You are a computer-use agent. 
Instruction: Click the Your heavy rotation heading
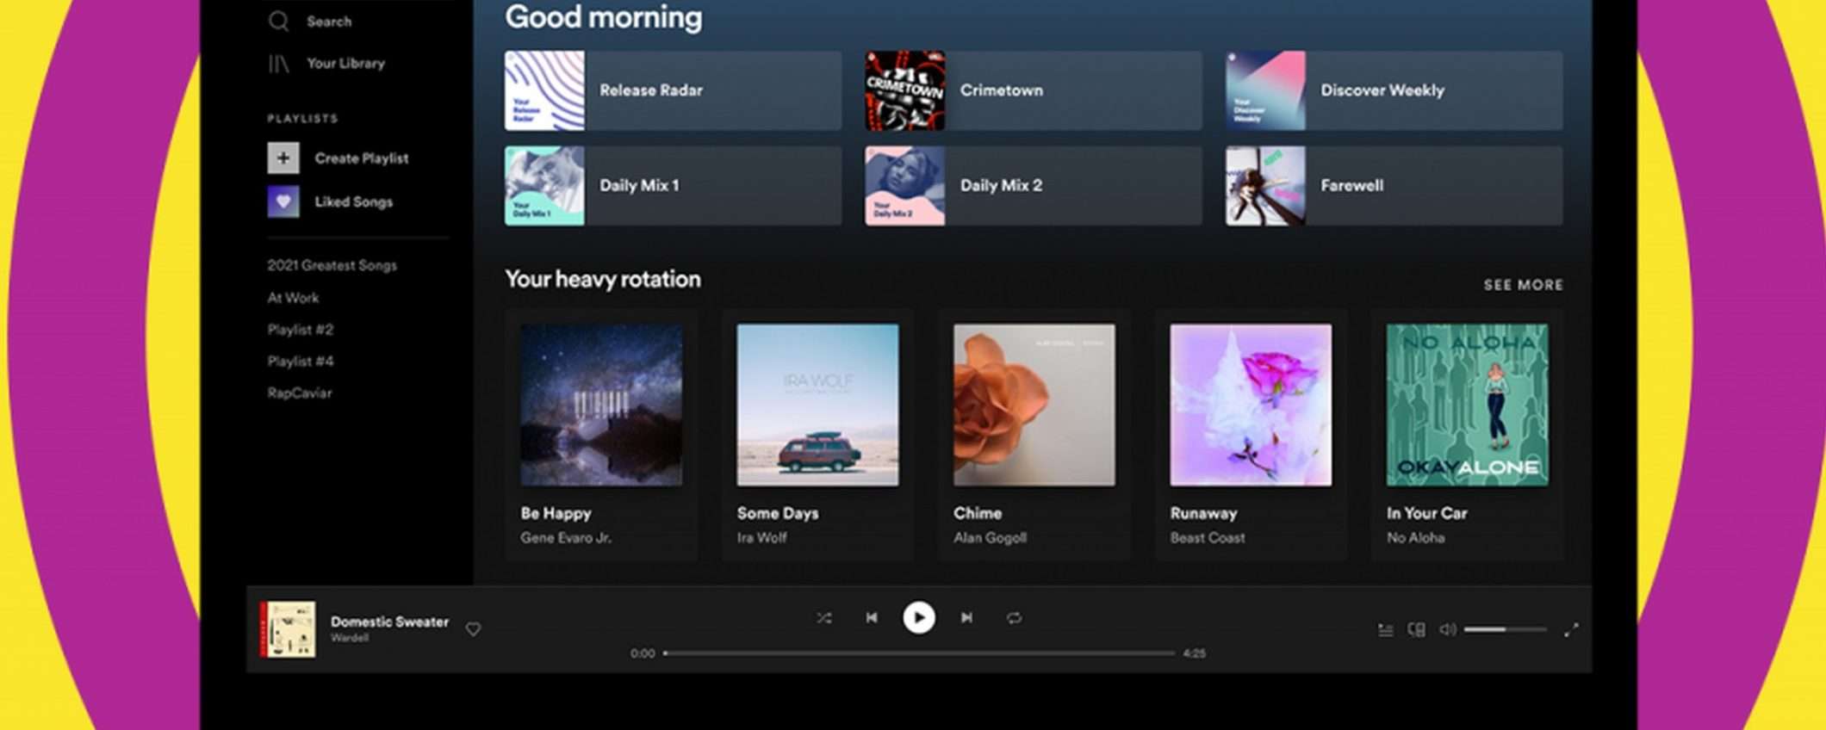[603, 279]
